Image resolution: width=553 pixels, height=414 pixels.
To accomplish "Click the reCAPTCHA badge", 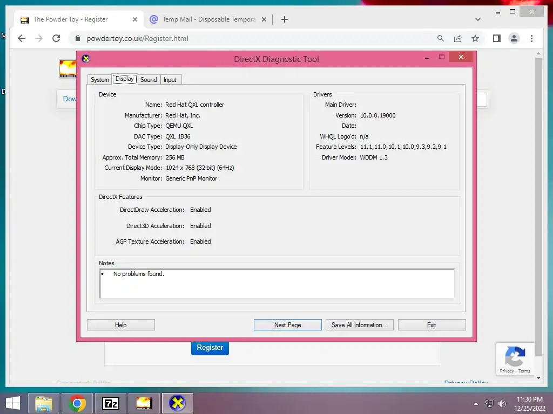I will pyautogui.click(x=515, y=358).
